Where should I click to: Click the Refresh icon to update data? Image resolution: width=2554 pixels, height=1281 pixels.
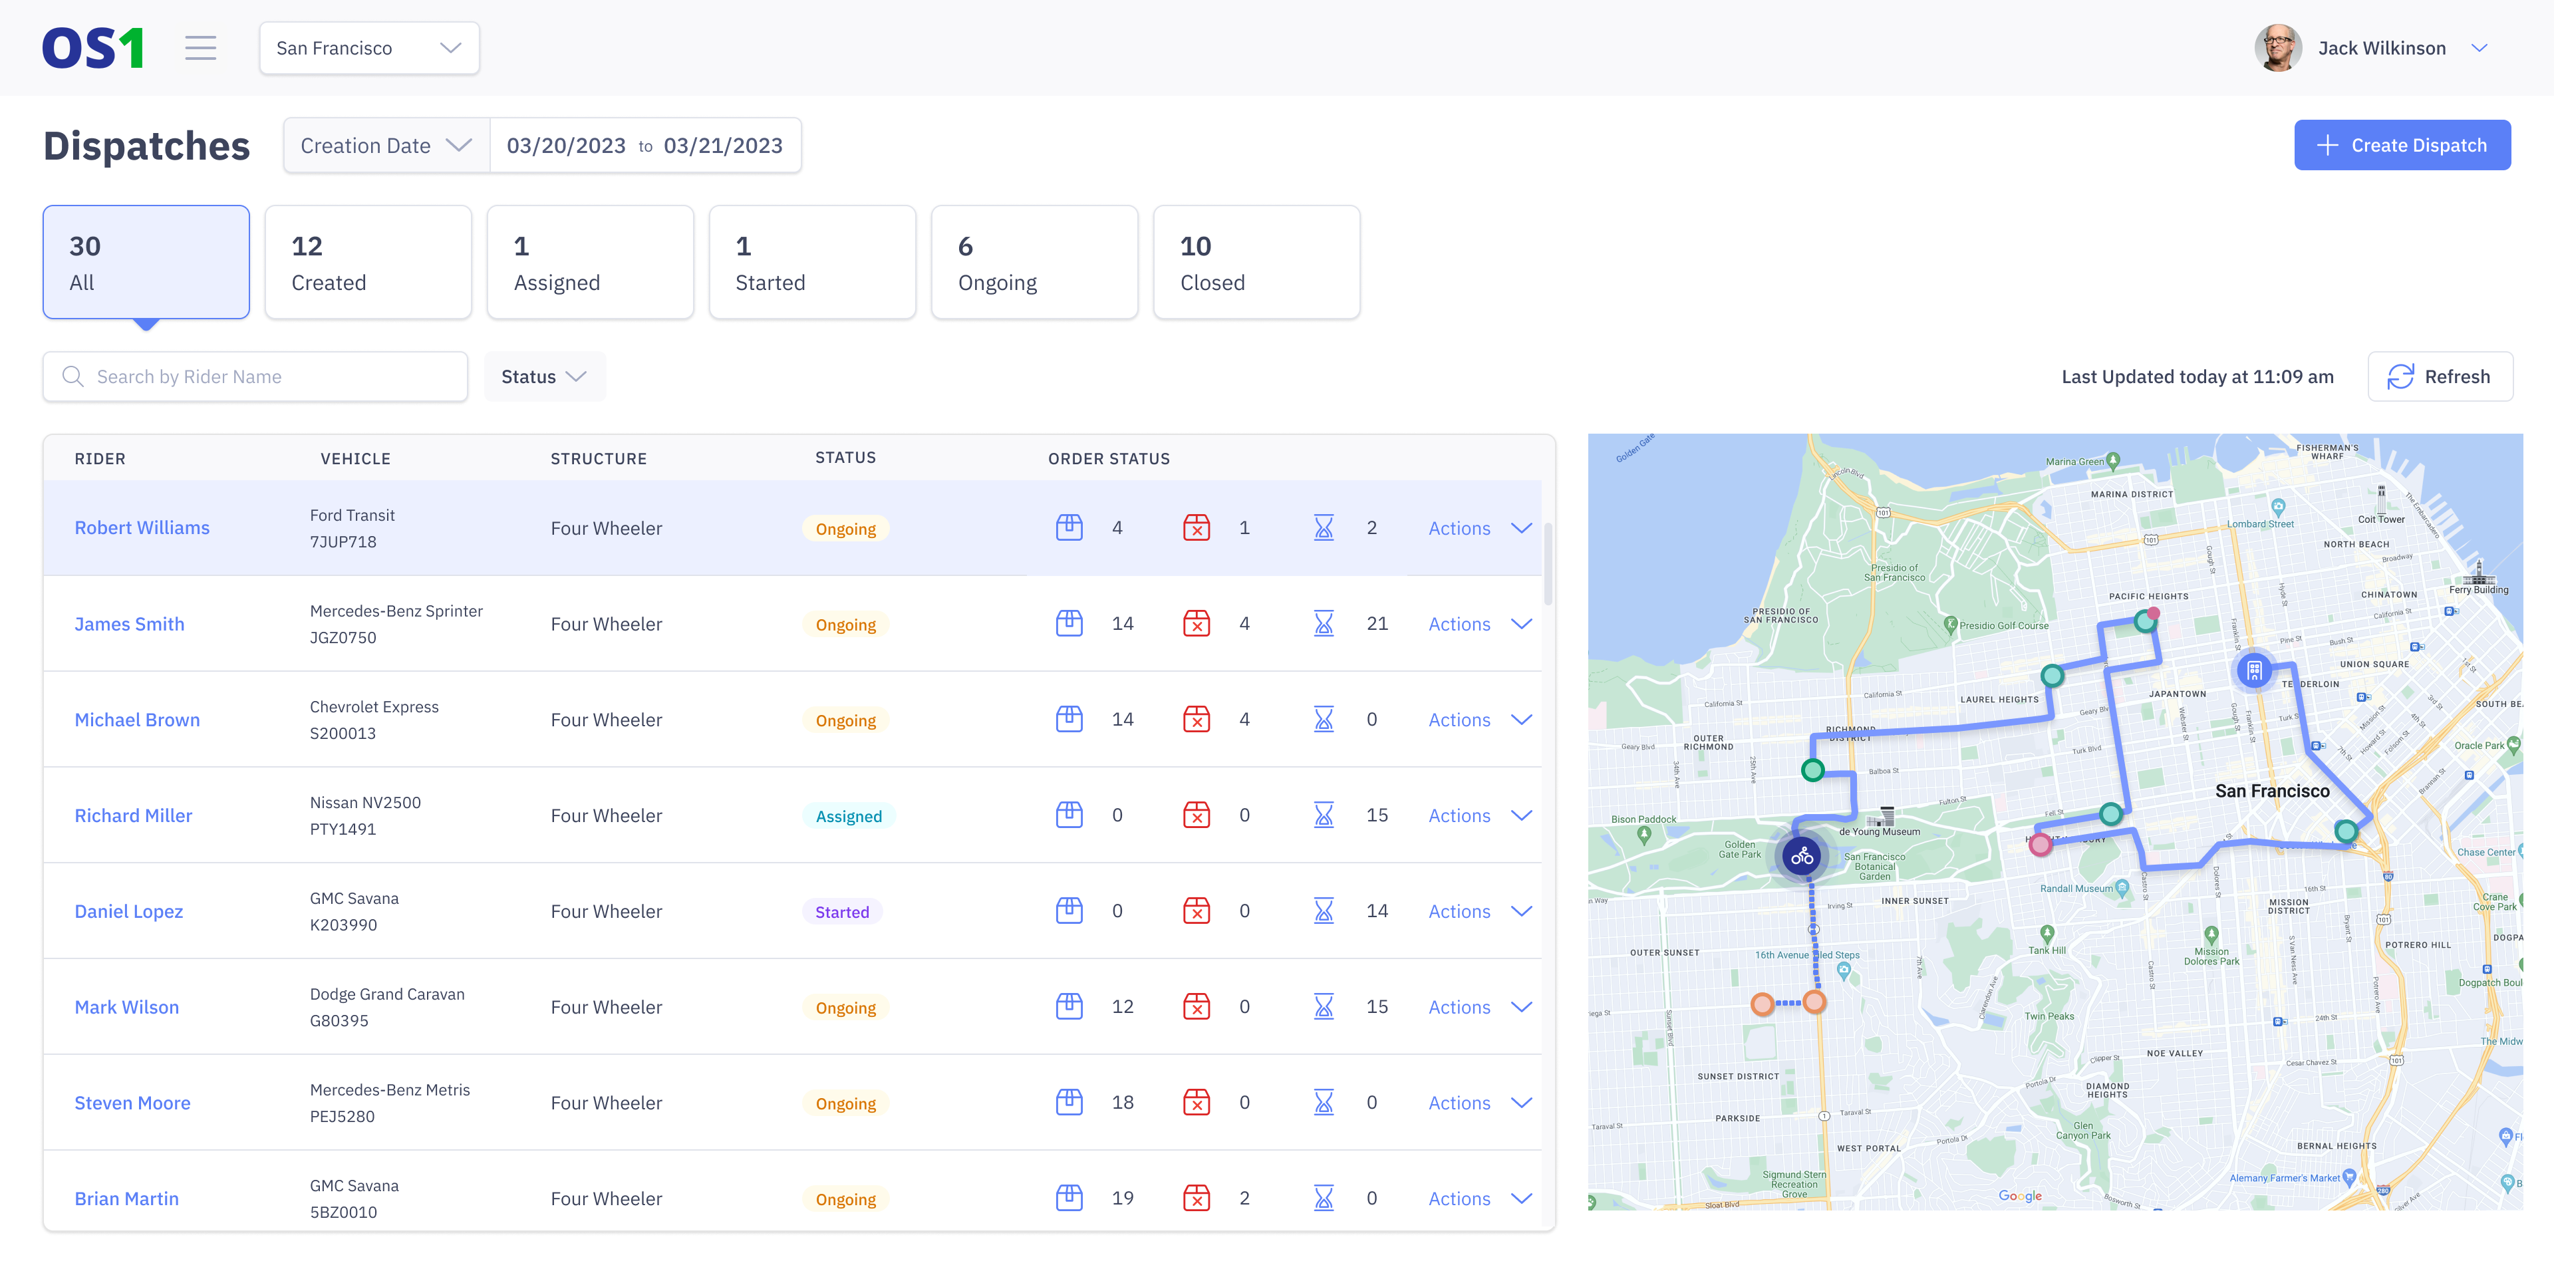pyautogui.click(x=2402, y=376)
